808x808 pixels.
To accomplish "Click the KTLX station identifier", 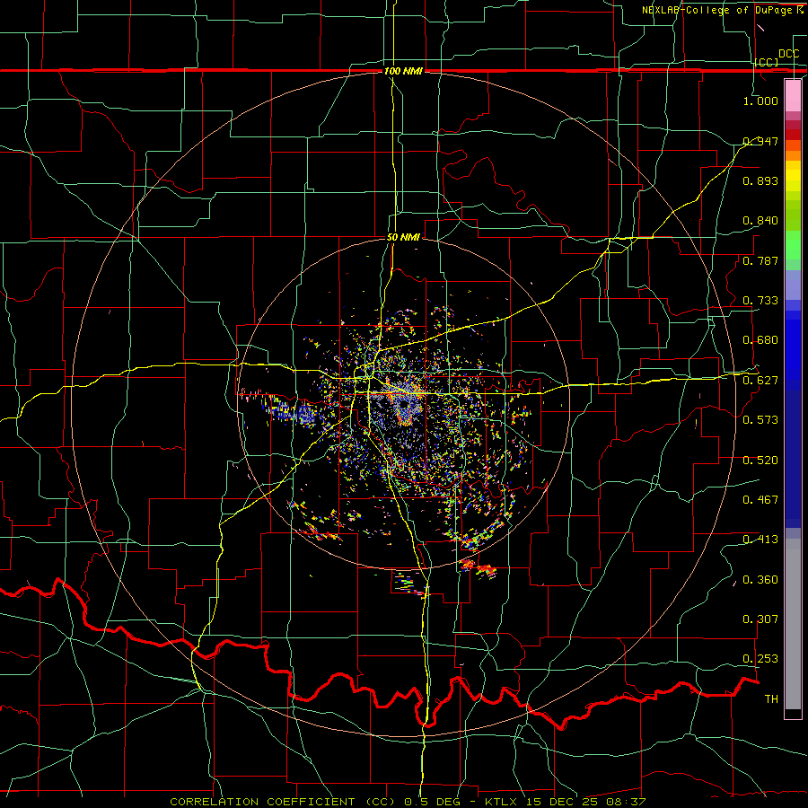I will point(503,802).
